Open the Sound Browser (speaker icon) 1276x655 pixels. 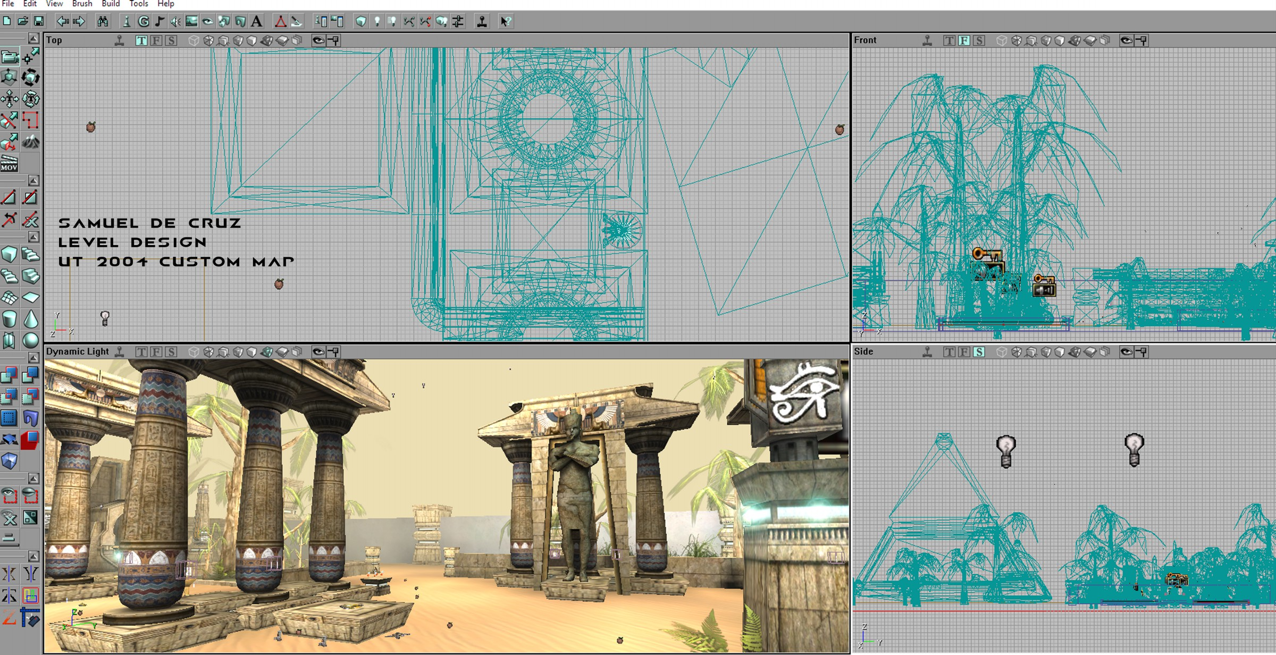click(175, 21)
